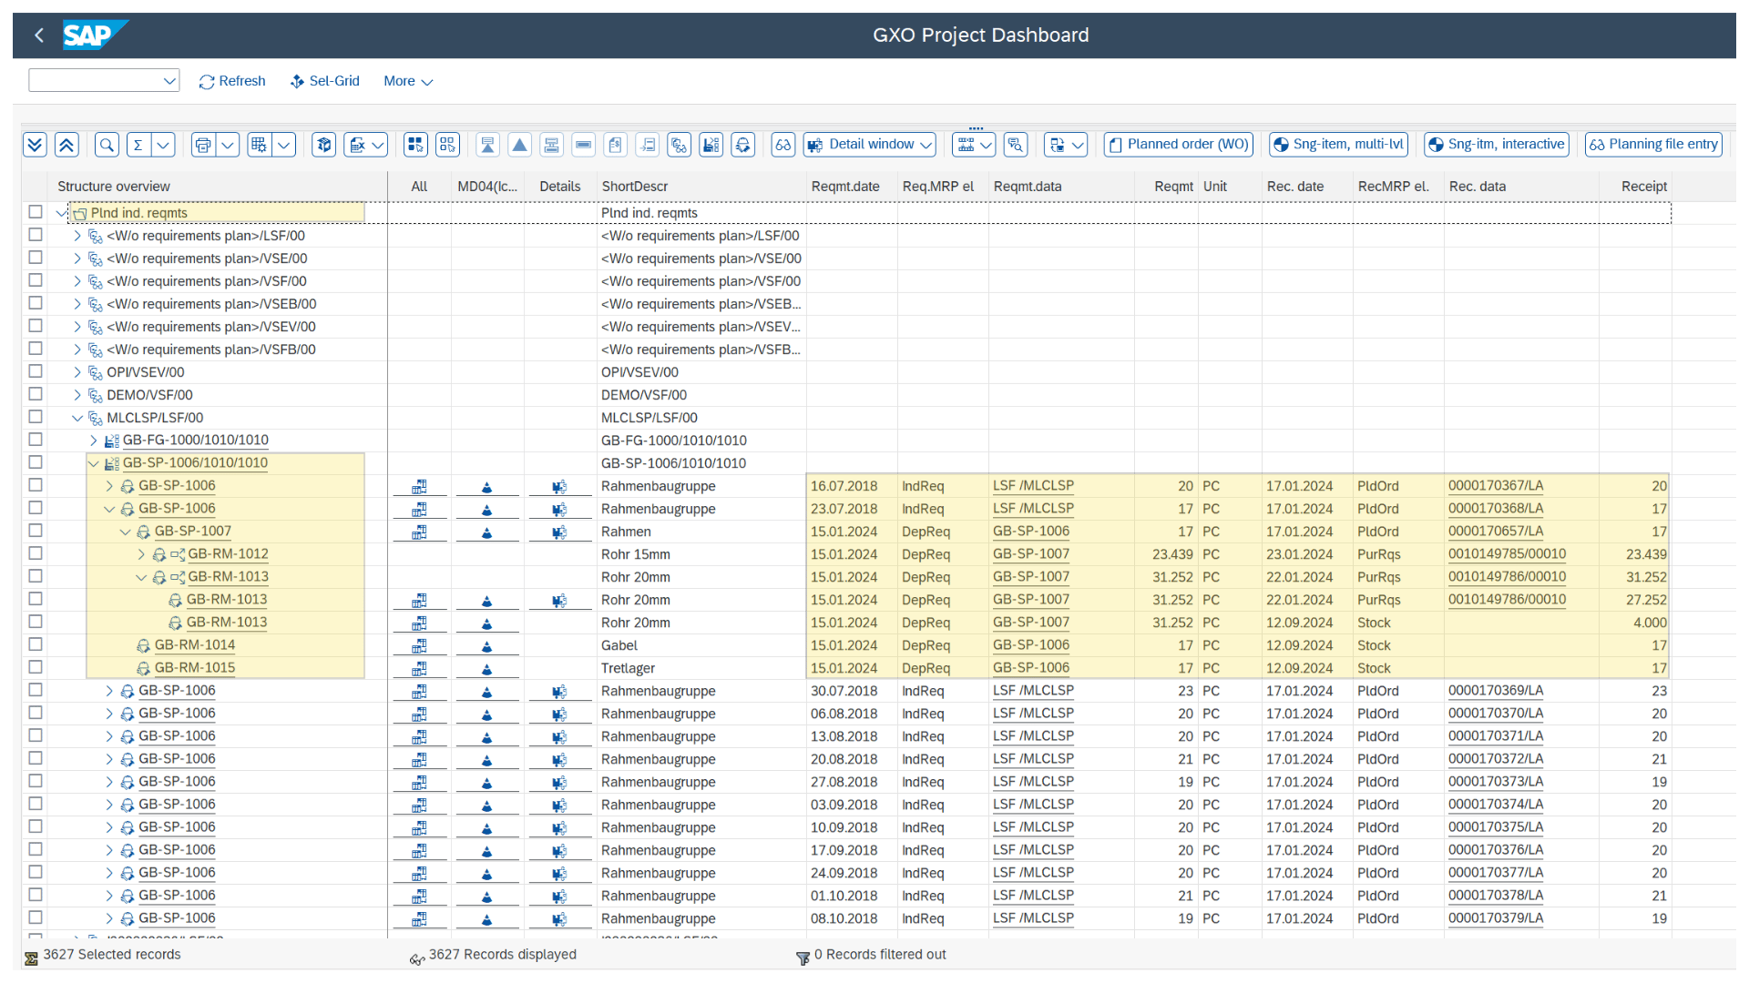Click the glasses display icon next to Detail window
This screenshot has height=983, width=1749.
coord(783,145)
